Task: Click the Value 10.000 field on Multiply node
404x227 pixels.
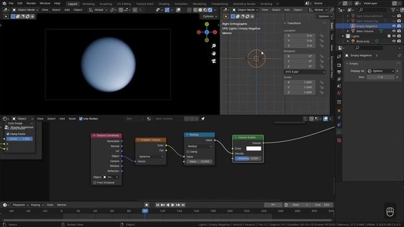Action: [199, 161]
